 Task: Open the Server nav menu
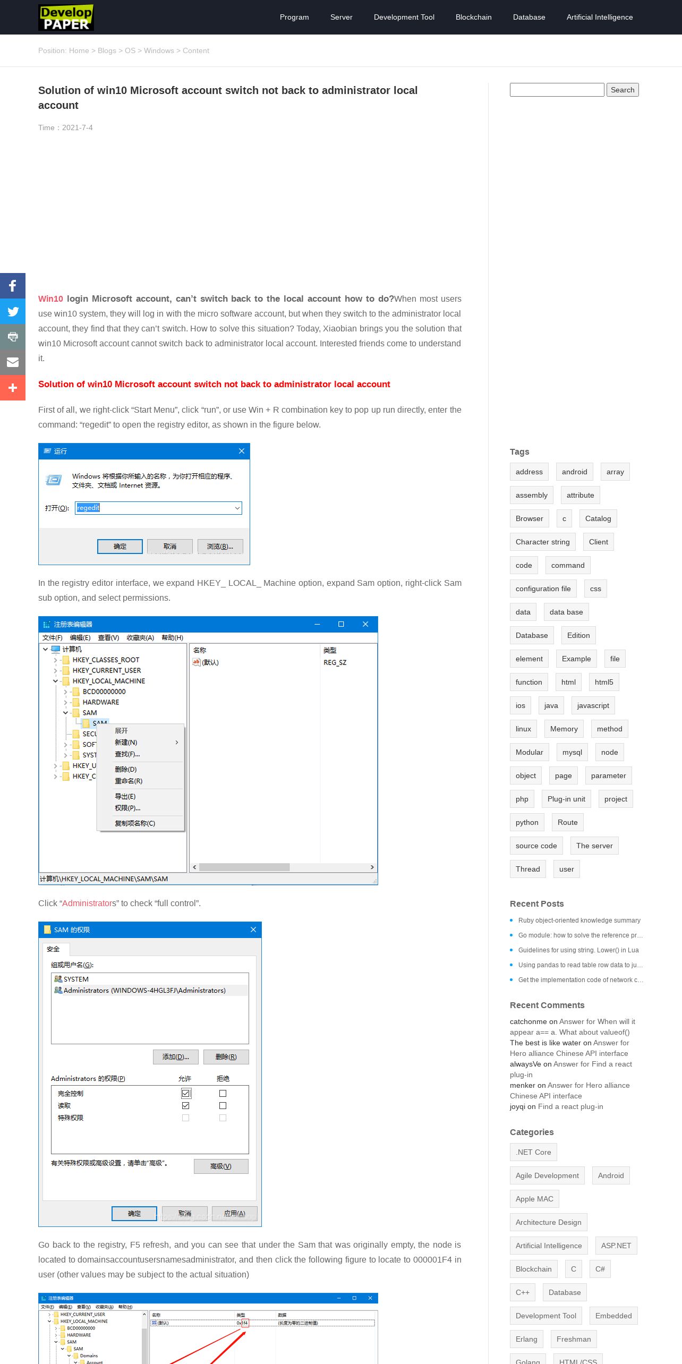[x=341, y=17]
